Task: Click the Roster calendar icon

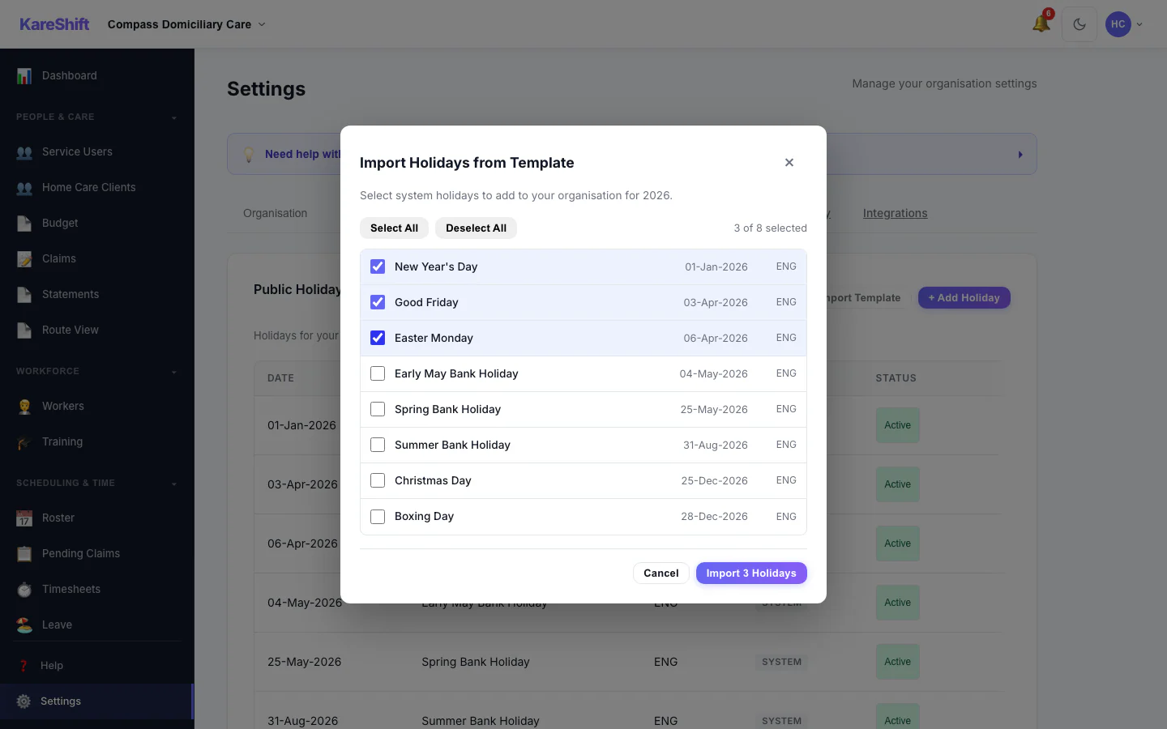Action: pos(24,518)
